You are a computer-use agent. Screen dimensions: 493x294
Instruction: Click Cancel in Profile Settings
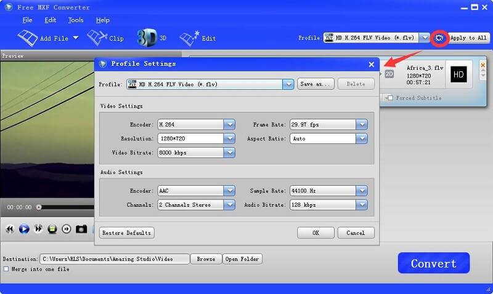356,233
